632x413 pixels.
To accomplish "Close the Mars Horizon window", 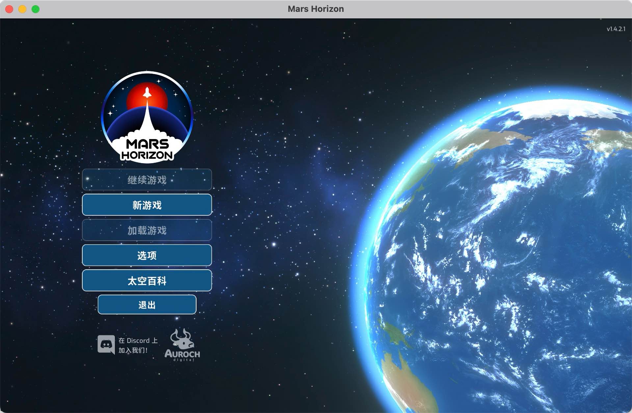I will 9,9.
